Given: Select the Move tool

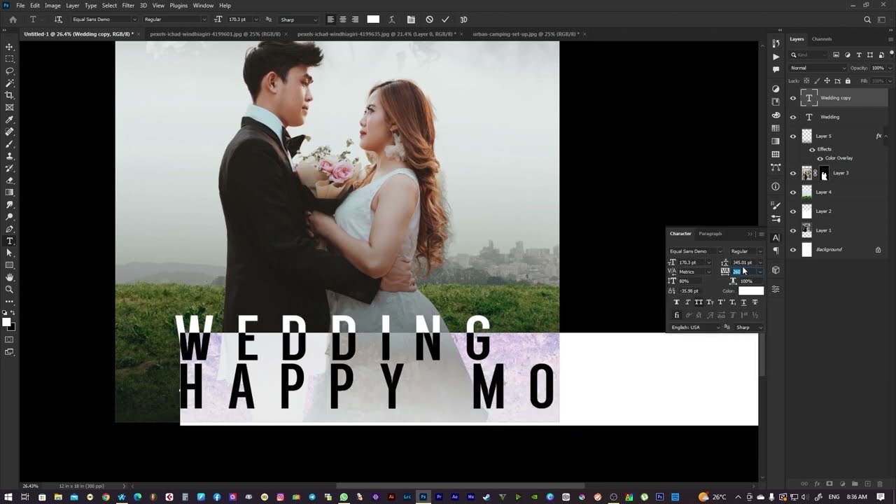Looking at the screenshot, I should (x=9, y=47).
